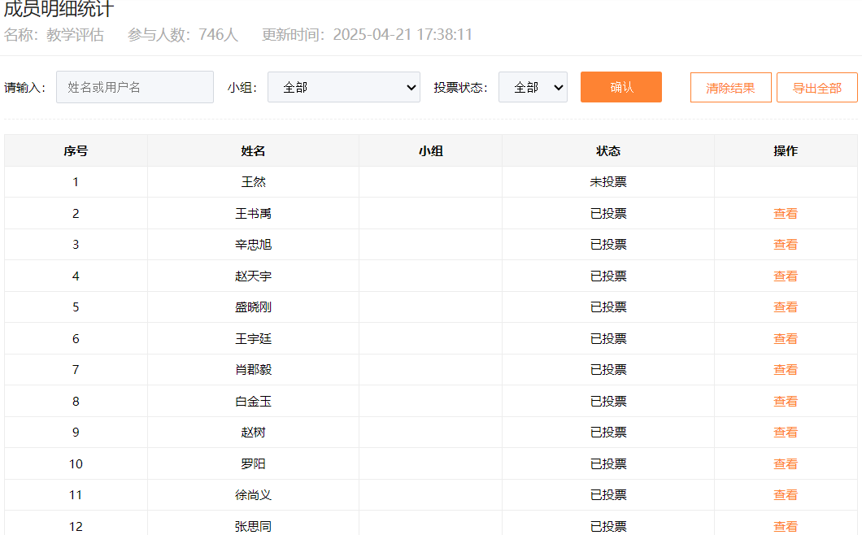Open 查看 in 赵树's row
This screenshot has width=862, height=535.
785,433
